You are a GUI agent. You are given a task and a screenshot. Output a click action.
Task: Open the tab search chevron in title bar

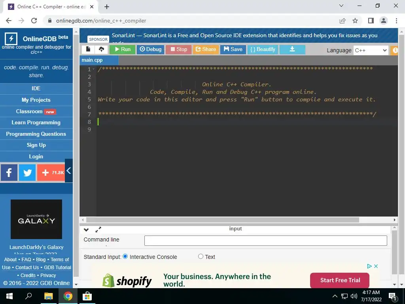pos(341,6)
